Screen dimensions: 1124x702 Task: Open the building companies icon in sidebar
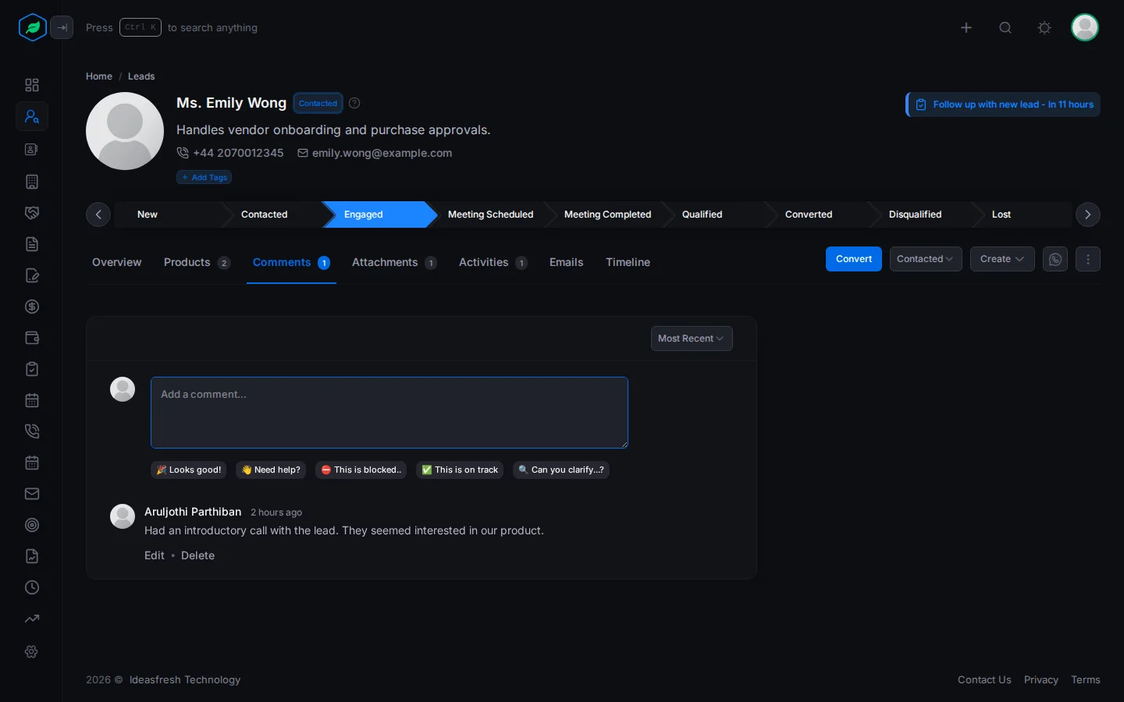[x=32, y=182]
